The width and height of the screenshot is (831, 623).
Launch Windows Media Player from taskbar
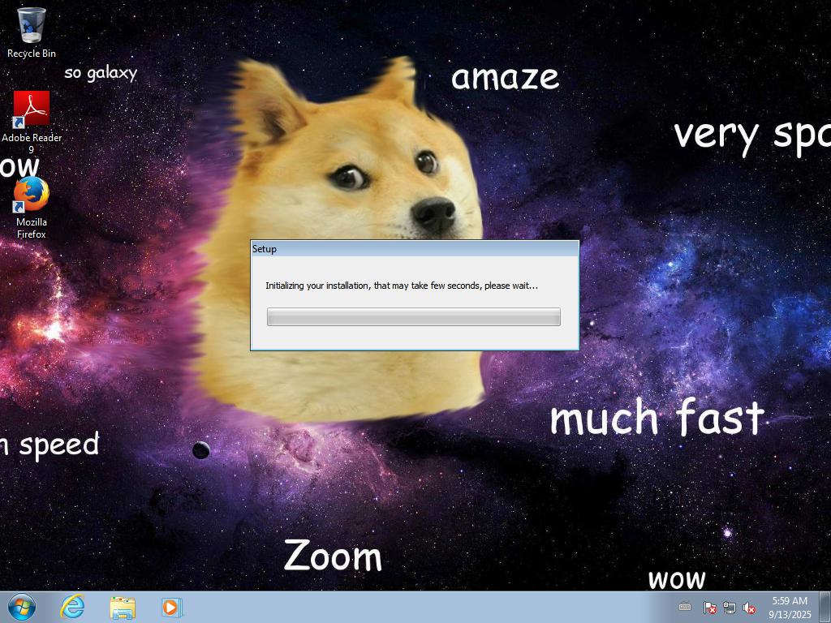pos(171,607)
